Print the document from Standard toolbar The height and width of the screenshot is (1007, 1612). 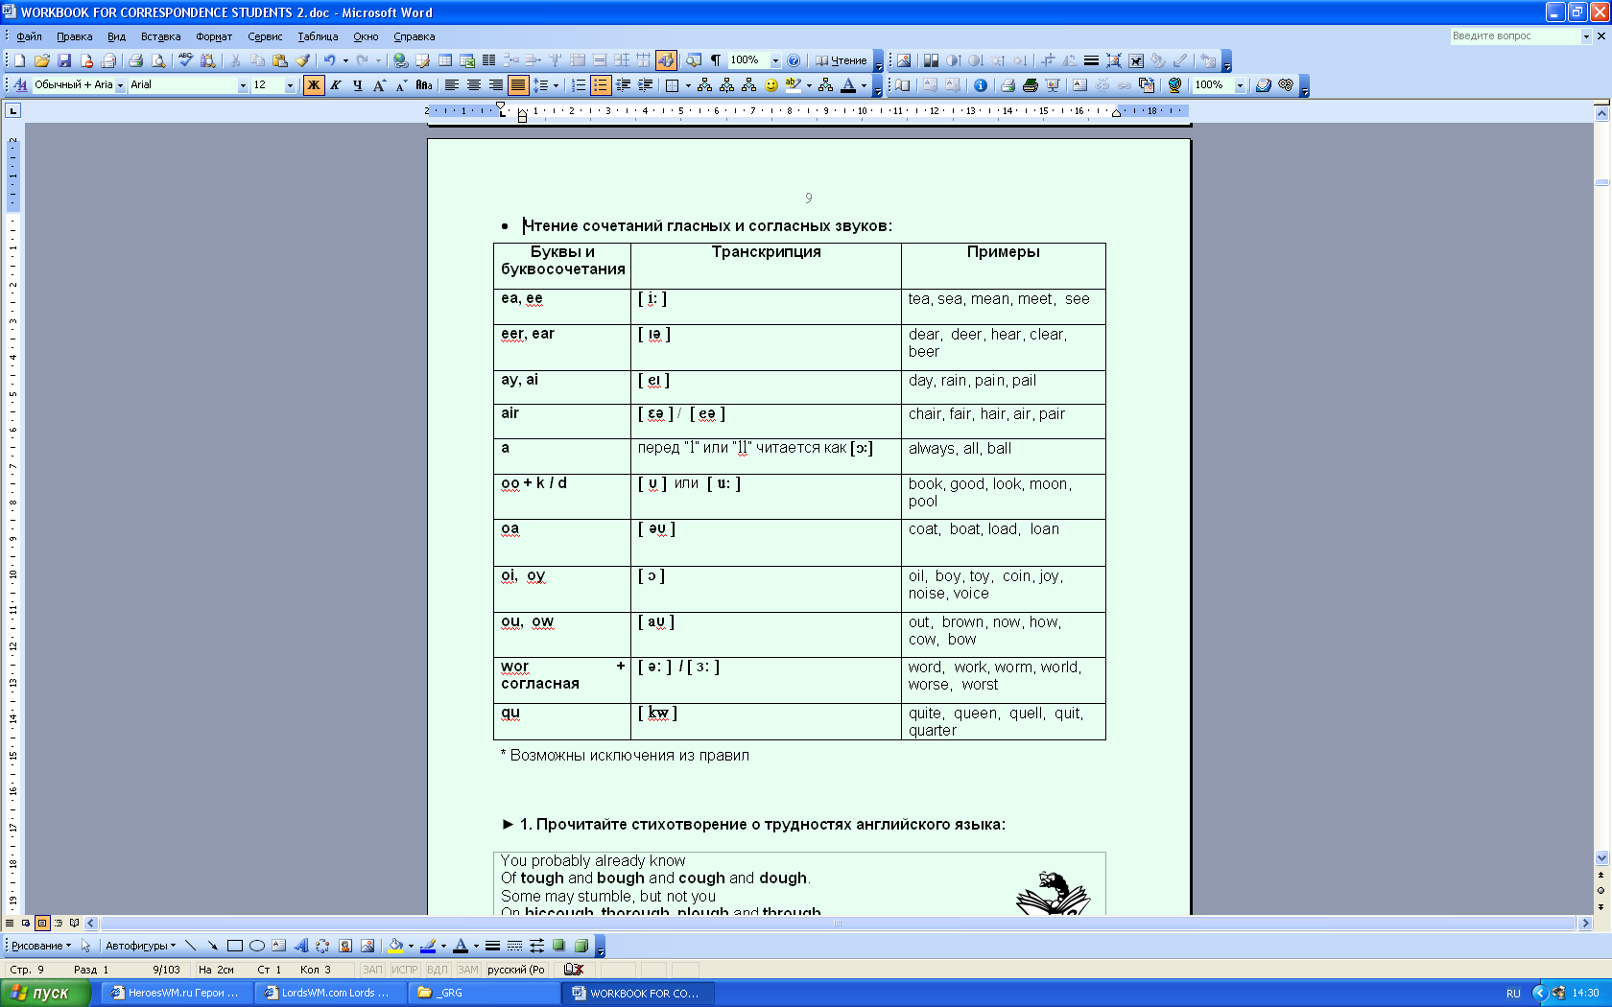click(135, 60)
